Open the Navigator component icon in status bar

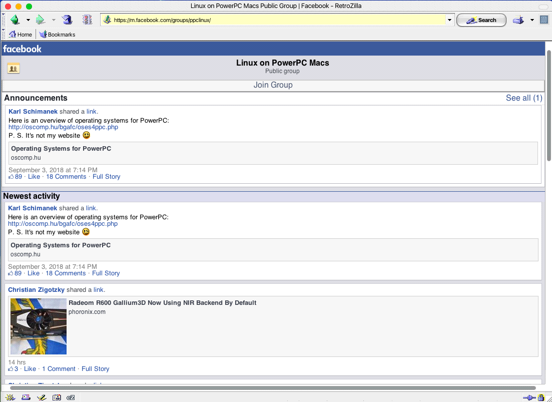(x=10, y=397)
